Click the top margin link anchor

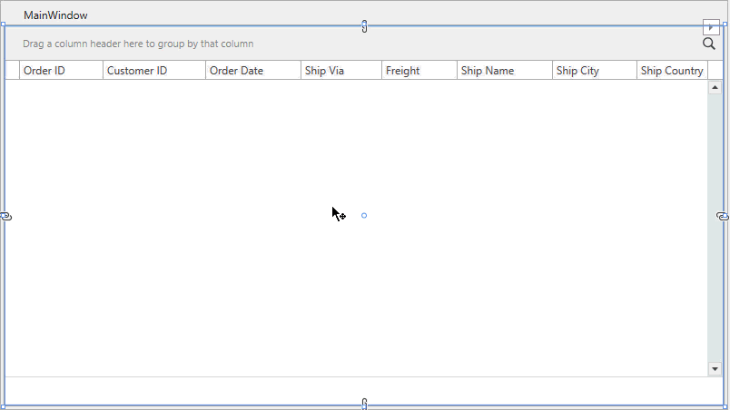364,26
